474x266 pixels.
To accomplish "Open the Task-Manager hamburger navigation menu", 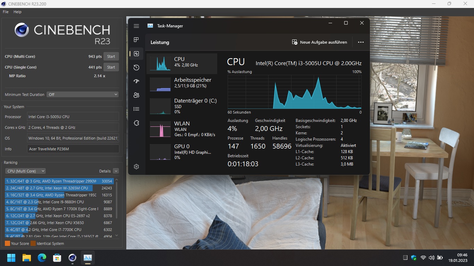I will point(136,26).
